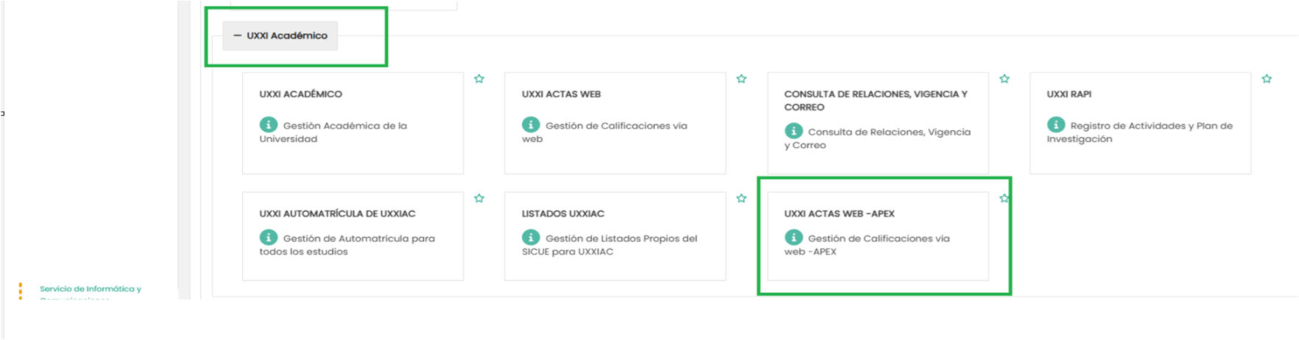Click info icon beside Gestión de Automatrícula

(x=269, y=237)
